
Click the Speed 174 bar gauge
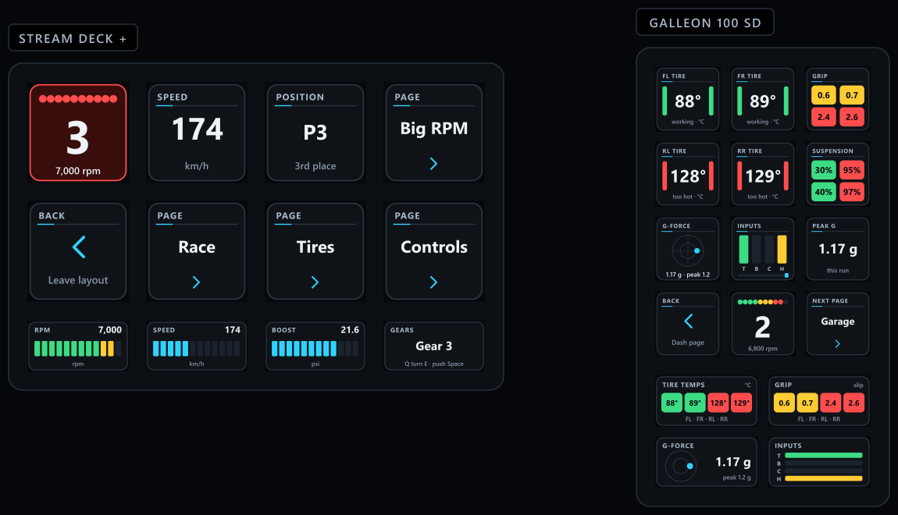coord(197,346)
